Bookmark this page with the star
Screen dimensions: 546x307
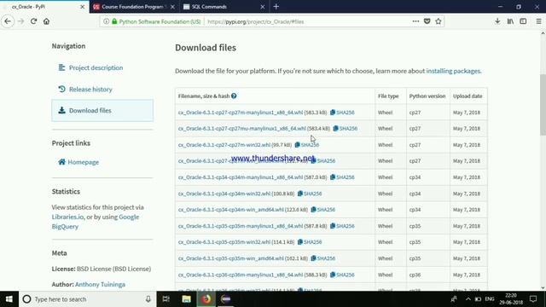[439, 21]
